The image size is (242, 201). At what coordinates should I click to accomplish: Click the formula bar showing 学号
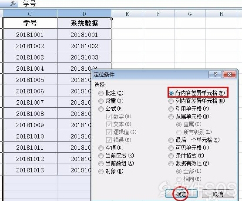[130, 3]
